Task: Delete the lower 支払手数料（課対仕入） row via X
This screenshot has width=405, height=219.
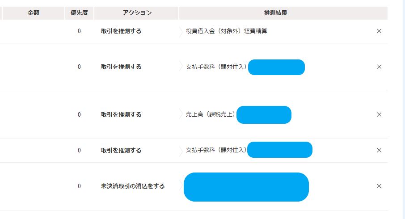Action: 379,150
